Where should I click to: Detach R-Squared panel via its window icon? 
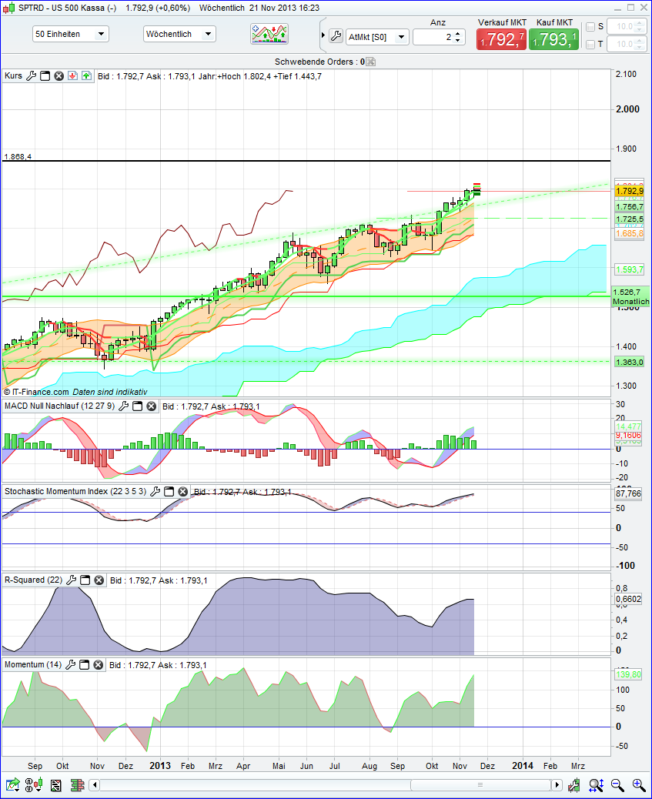point(85,580)
